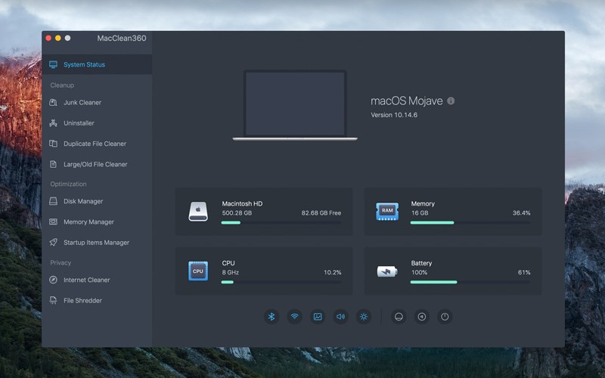Image resolution: width=605 pixels, height=378 pixels.
Task: Click the blue CPU chip icon
Action: 198,271
